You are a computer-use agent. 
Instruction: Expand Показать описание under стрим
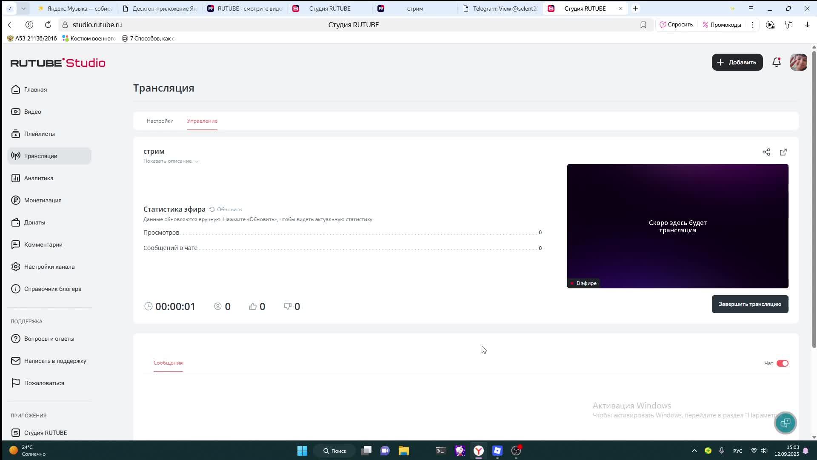tap(171, 161)
